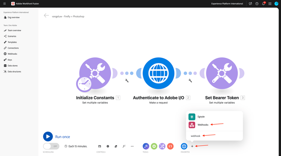Open the help question mark icon
281x156 pixels.
257,4
